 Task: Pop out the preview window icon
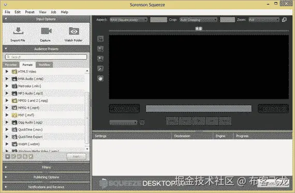point(284,20)
